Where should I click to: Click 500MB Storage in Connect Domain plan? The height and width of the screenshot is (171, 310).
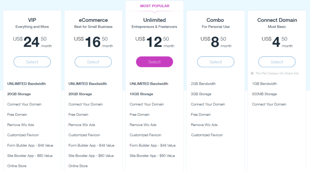[264, 94]
